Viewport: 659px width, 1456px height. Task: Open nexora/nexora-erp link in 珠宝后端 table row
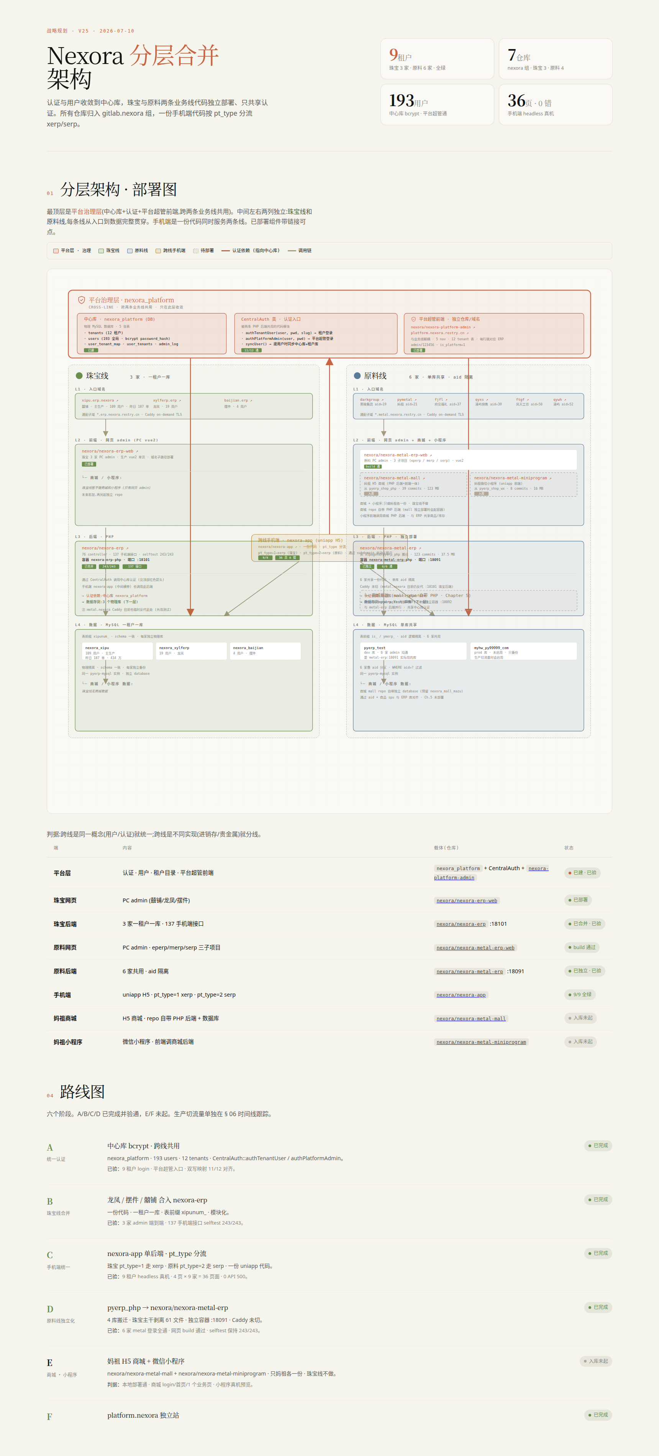(461, 924)
